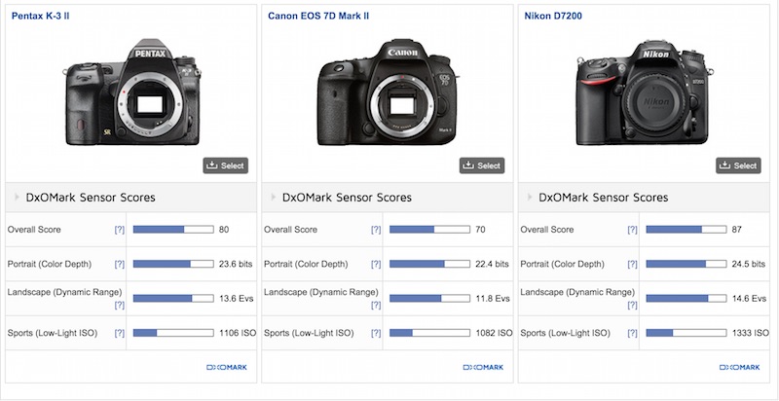The image size is (779, 401).
Task: Open the Pentax K-3 II title link
Action: point(45,17)
